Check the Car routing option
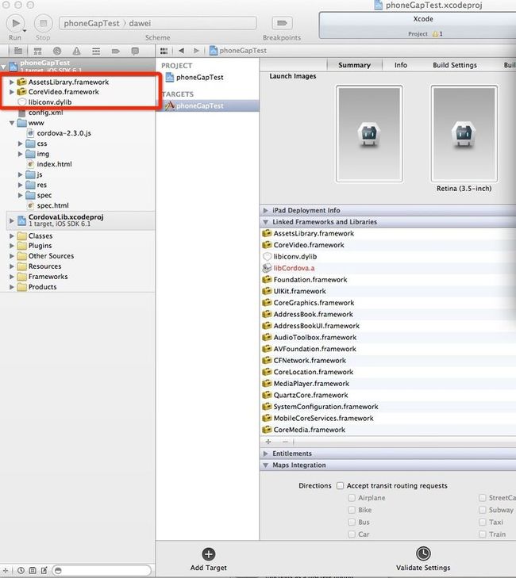 (352, 534)
